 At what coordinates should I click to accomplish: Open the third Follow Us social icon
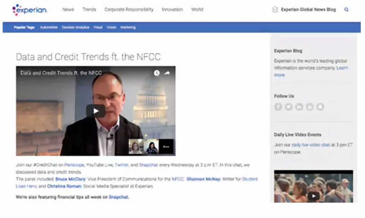click(299, 107)
